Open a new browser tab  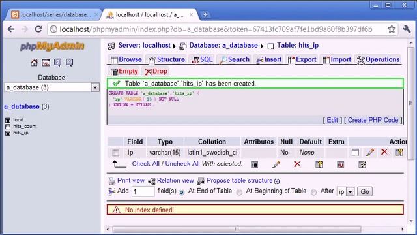click(x=205, y=15)
